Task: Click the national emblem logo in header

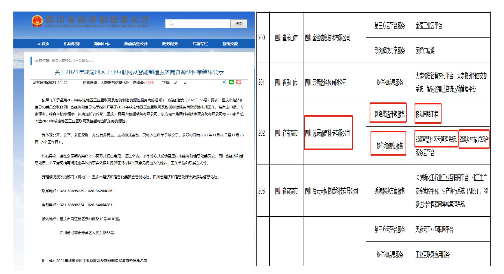Action: click(x=37, y=21)
